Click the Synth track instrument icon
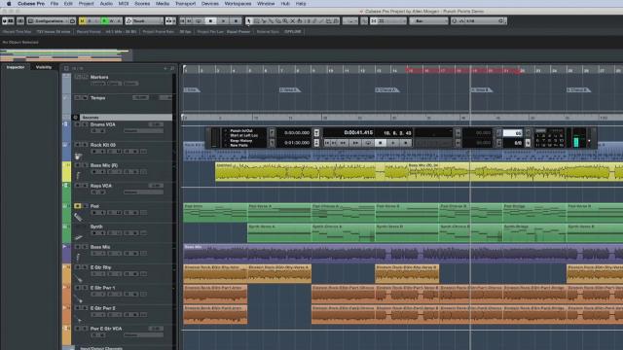The height and width of the screenshot is (350, 623). click(x=78, y=237)
